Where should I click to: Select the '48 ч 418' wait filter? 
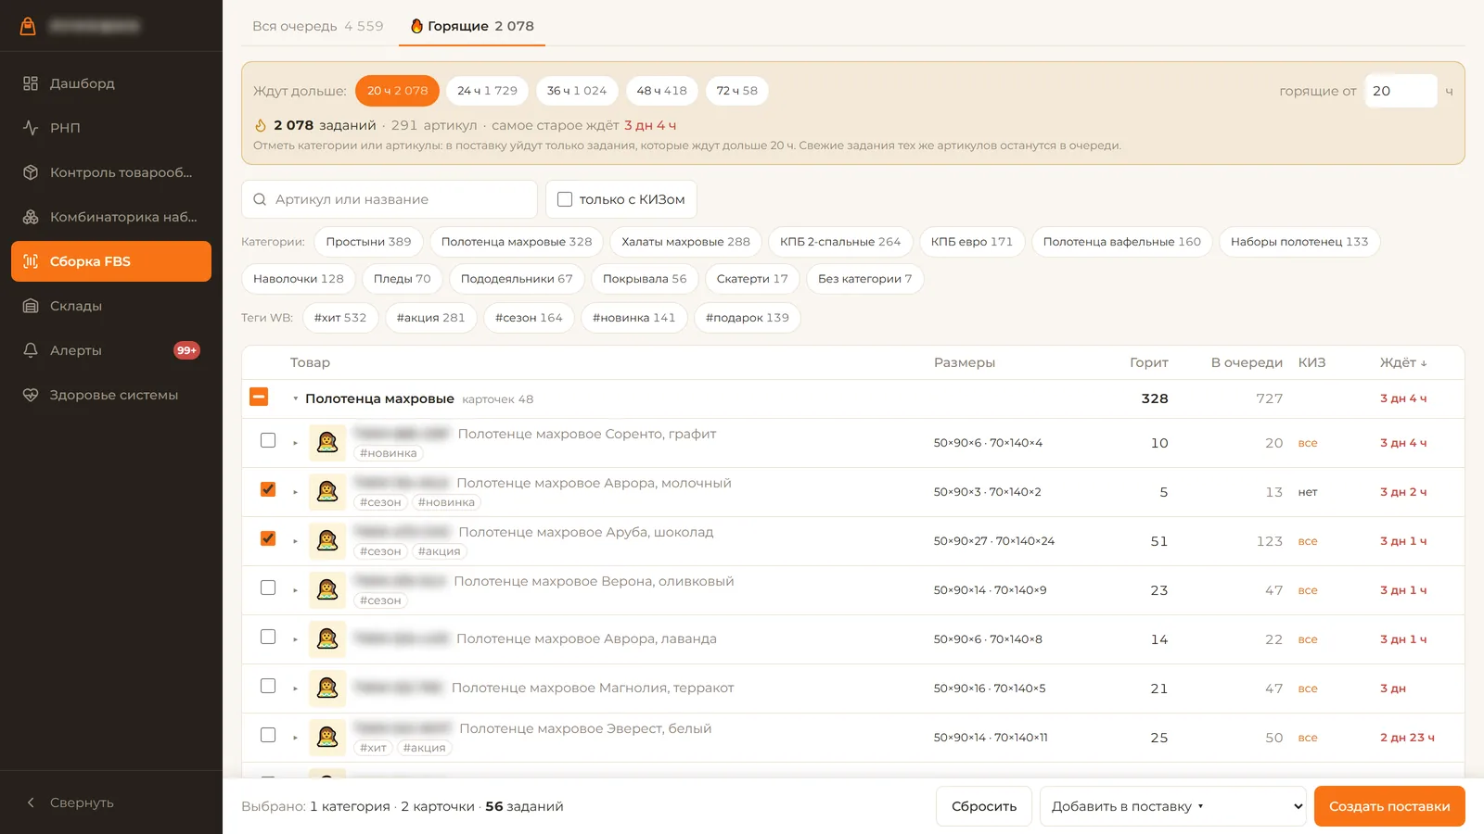tap(662, 91)
